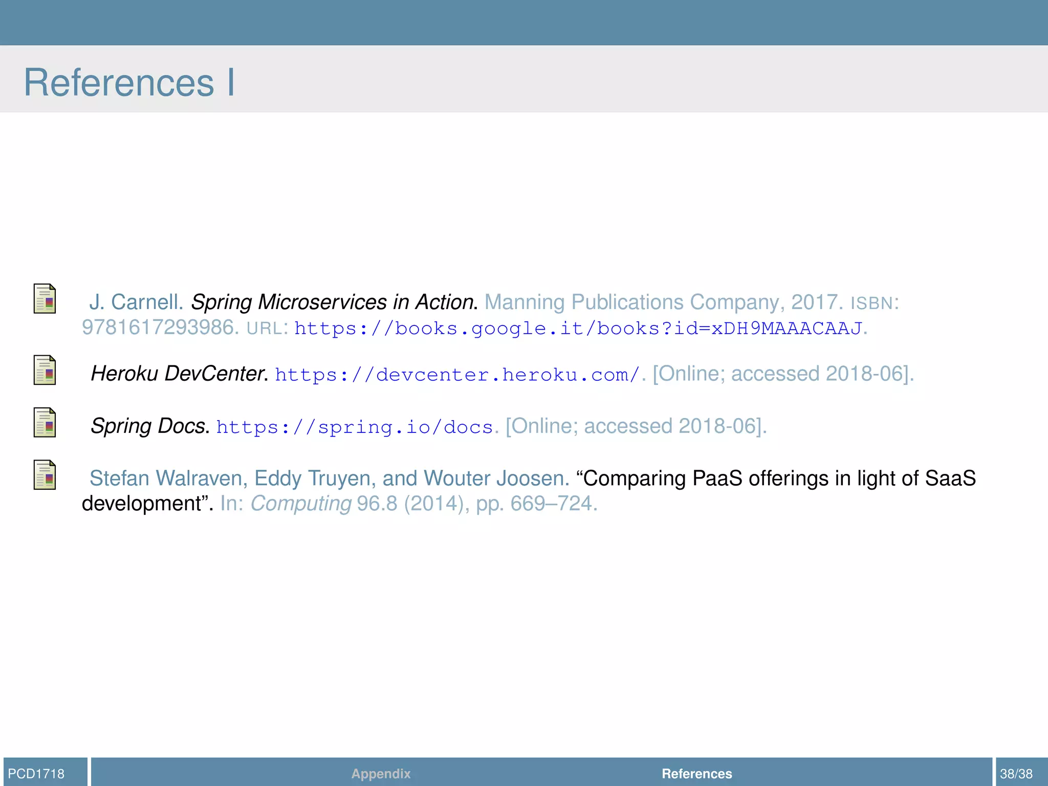Open the spring.io/docs link
Viewport: 1048px width, 786px height.
click(x=355, y=427)
